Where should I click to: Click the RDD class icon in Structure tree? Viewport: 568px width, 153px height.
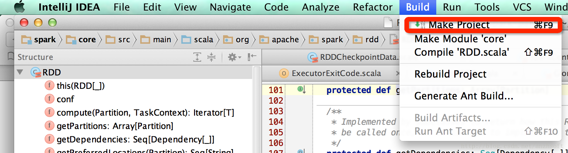point(36,73)
